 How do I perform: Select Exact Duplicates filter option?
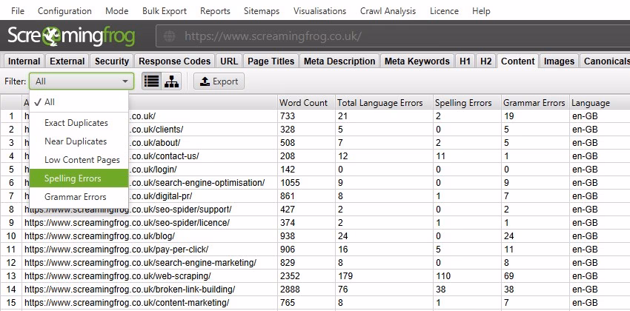click(x=76, y=122)
